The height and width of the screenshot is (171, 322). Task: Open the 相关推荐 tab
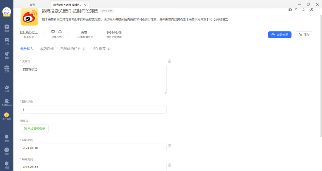point(101,49)
